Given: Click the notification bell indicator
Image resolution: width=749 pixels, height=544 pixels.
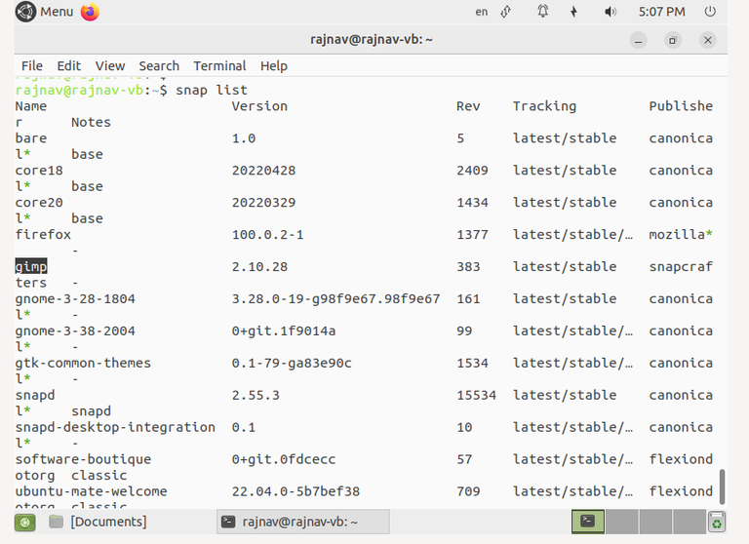Looking at the screenshot, I should pos(542,12).
